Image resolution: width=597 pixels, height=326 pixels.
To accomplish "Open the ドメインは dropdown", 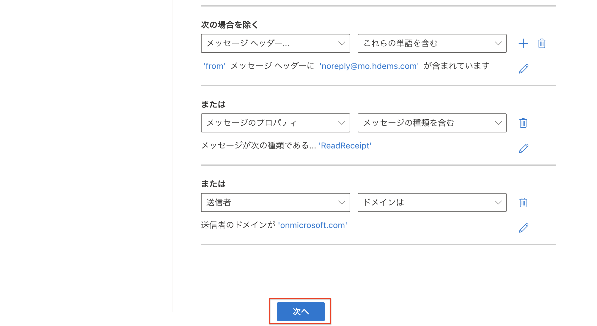I will (x=432, y=202).
